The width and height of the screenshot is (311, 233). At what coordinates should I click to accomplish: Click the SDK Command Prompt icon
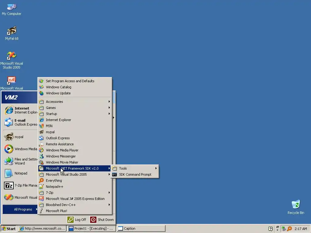[x=114, y=174]
